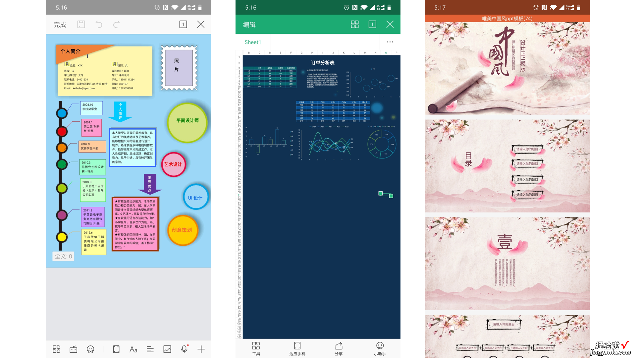The image size is (636, 358).
Task: Click the grid/layout view icon in Excel
Action: [x=355, y=24]
